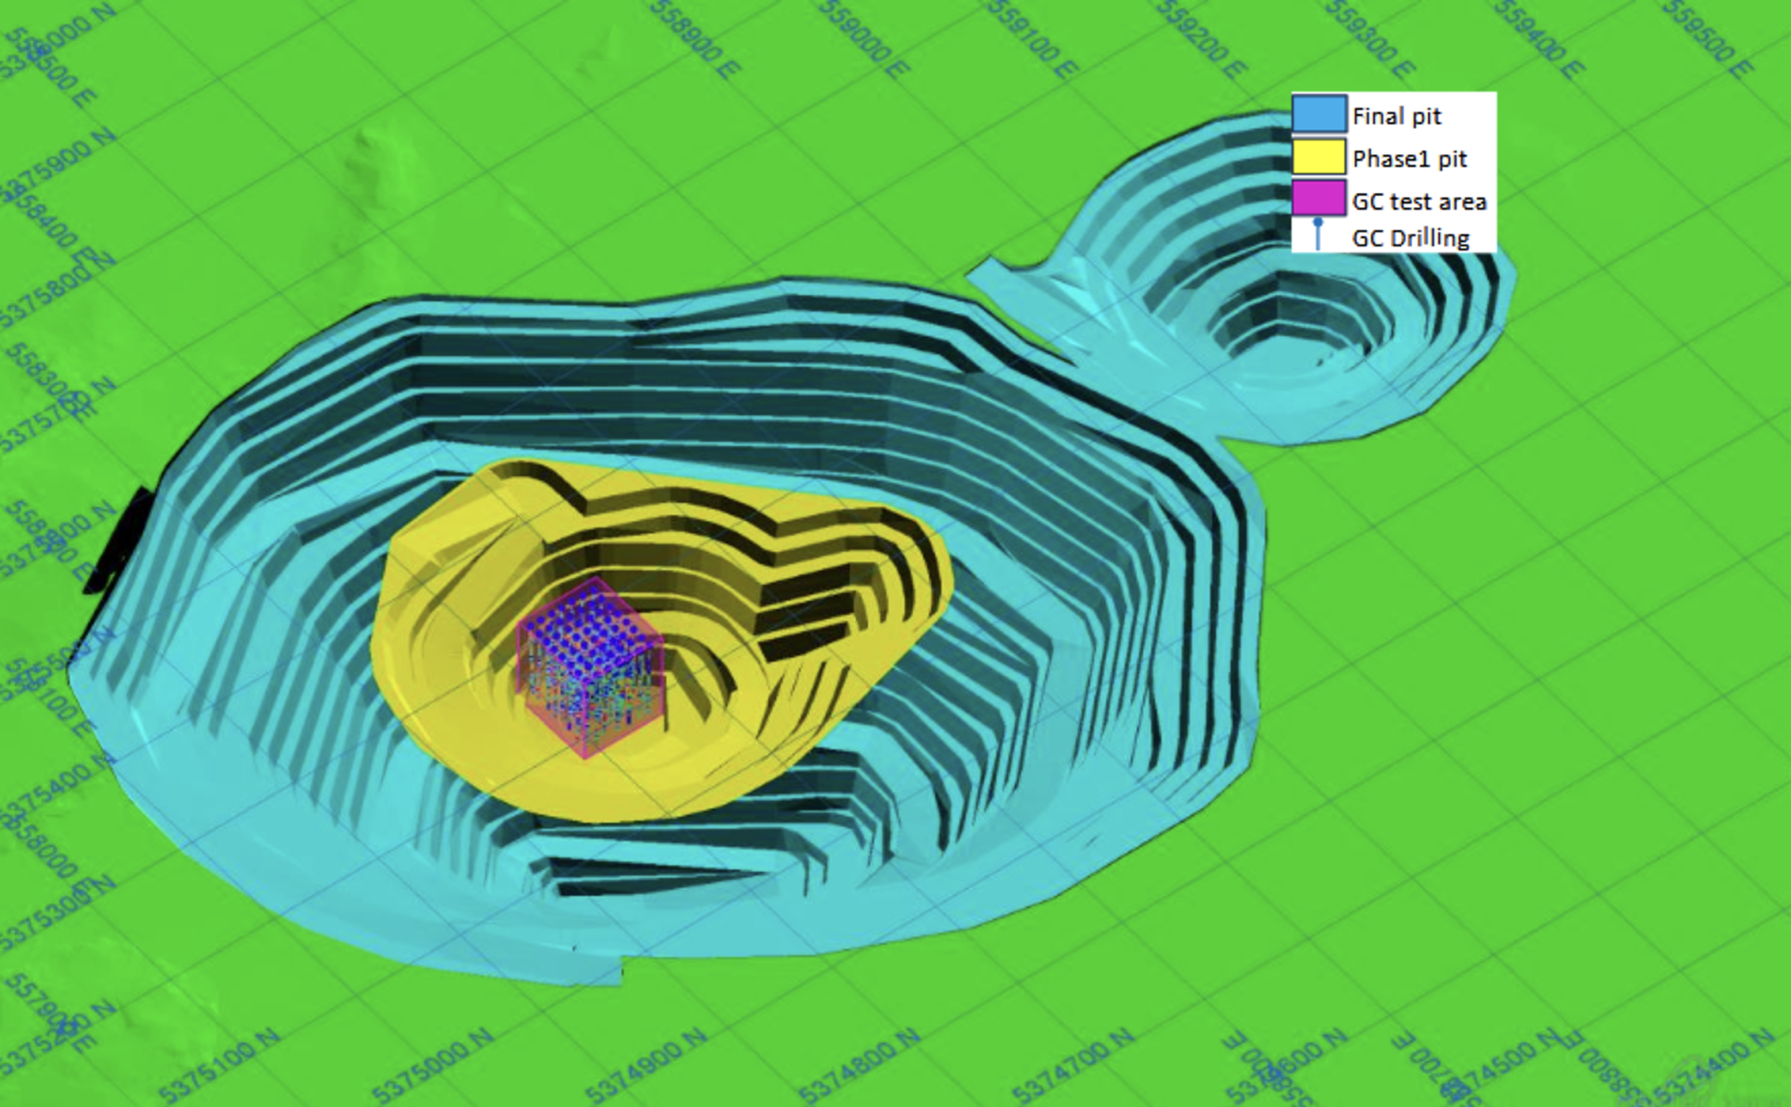Click the 559100 E grid label
The width and height of the screenshot is (1791, 1107).
click(x=1034, y=40)
